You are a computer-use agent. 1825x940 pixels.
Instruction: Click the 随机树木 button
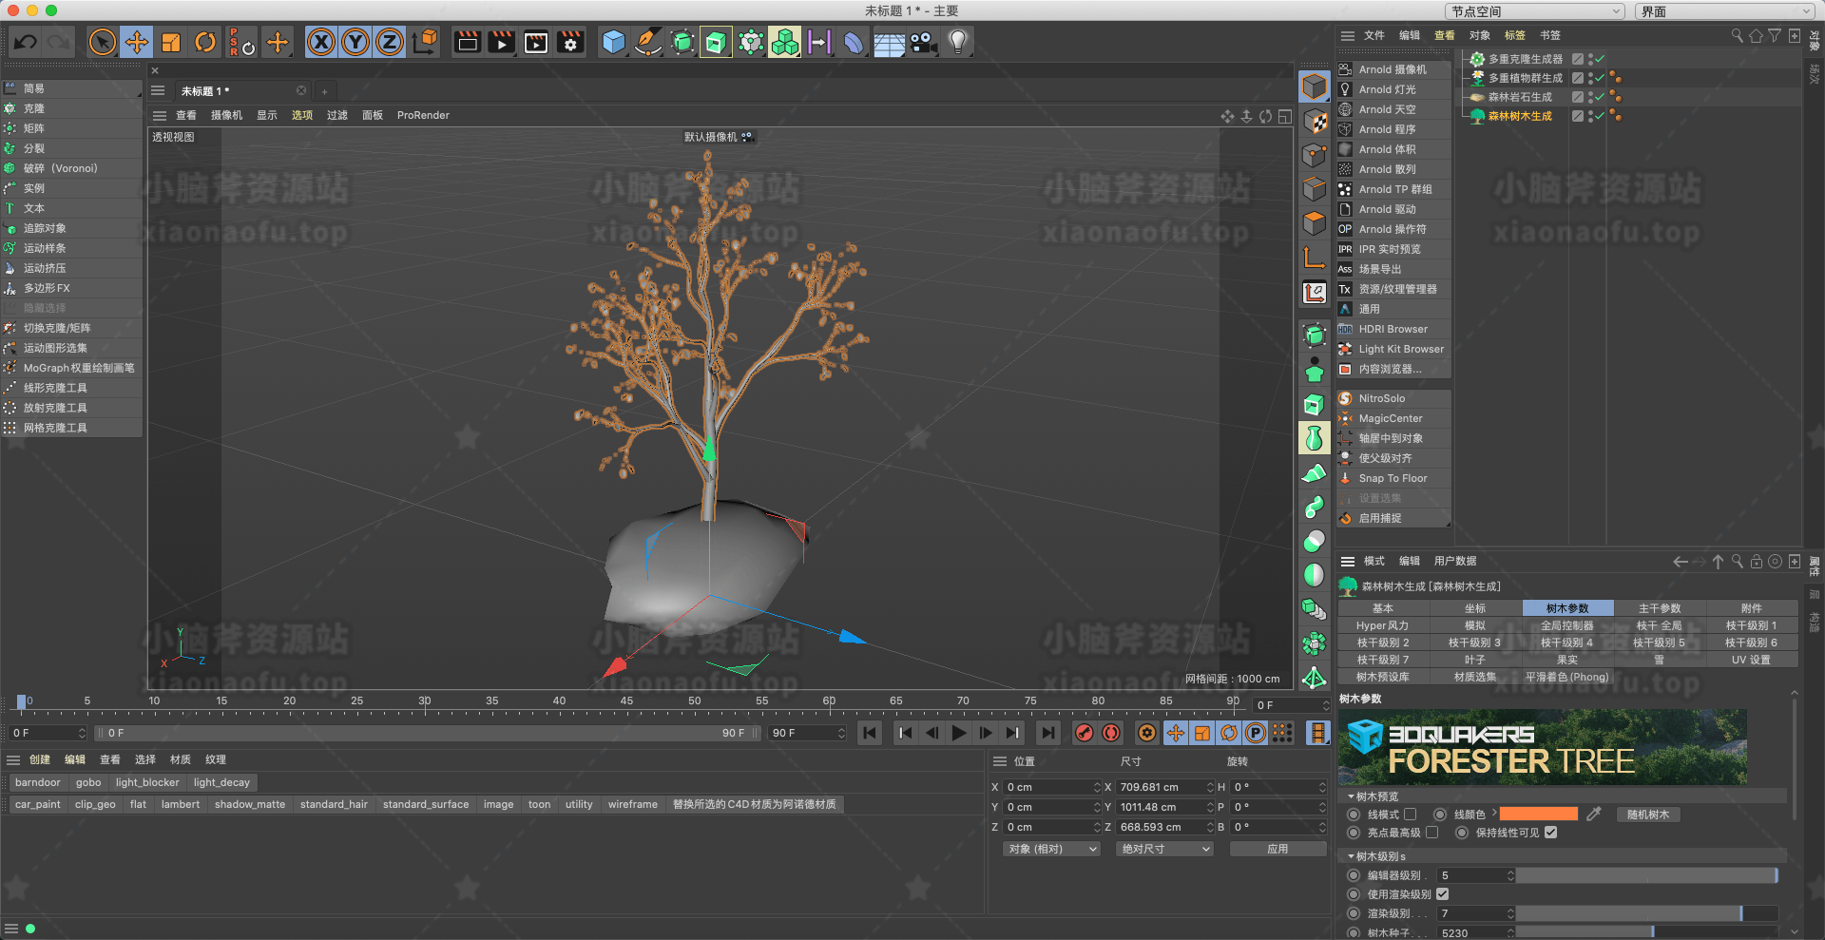(1647, 815)
